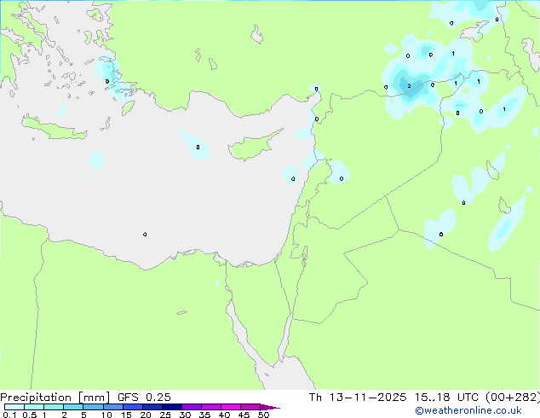Click the "GFS 0.25" model label

tap(144, 398)
